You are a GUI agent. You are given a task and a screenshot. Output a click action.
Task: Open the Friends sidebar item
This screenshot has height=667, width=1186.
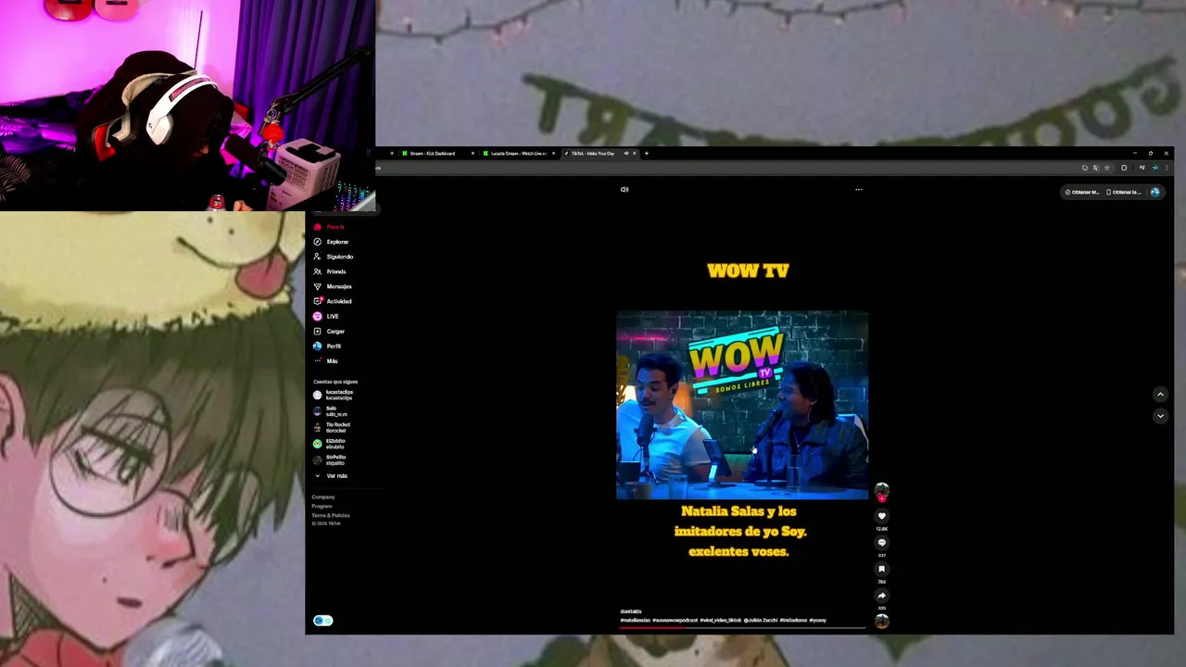[x=330, y=271]
